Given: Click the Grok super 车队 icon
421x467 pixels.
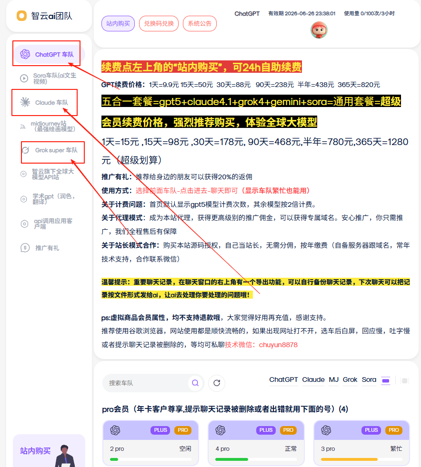Looking at the screenshot, I should (x=26, y=150).
